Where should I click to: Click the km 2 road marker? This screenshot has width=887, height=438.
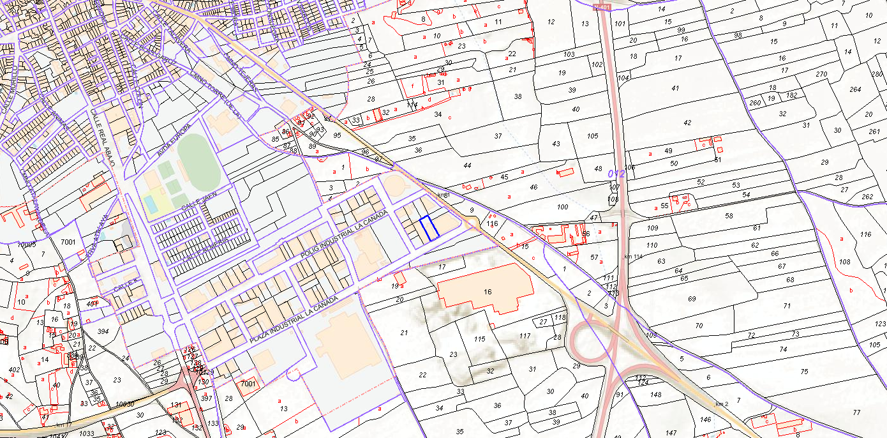coord(722,404)
